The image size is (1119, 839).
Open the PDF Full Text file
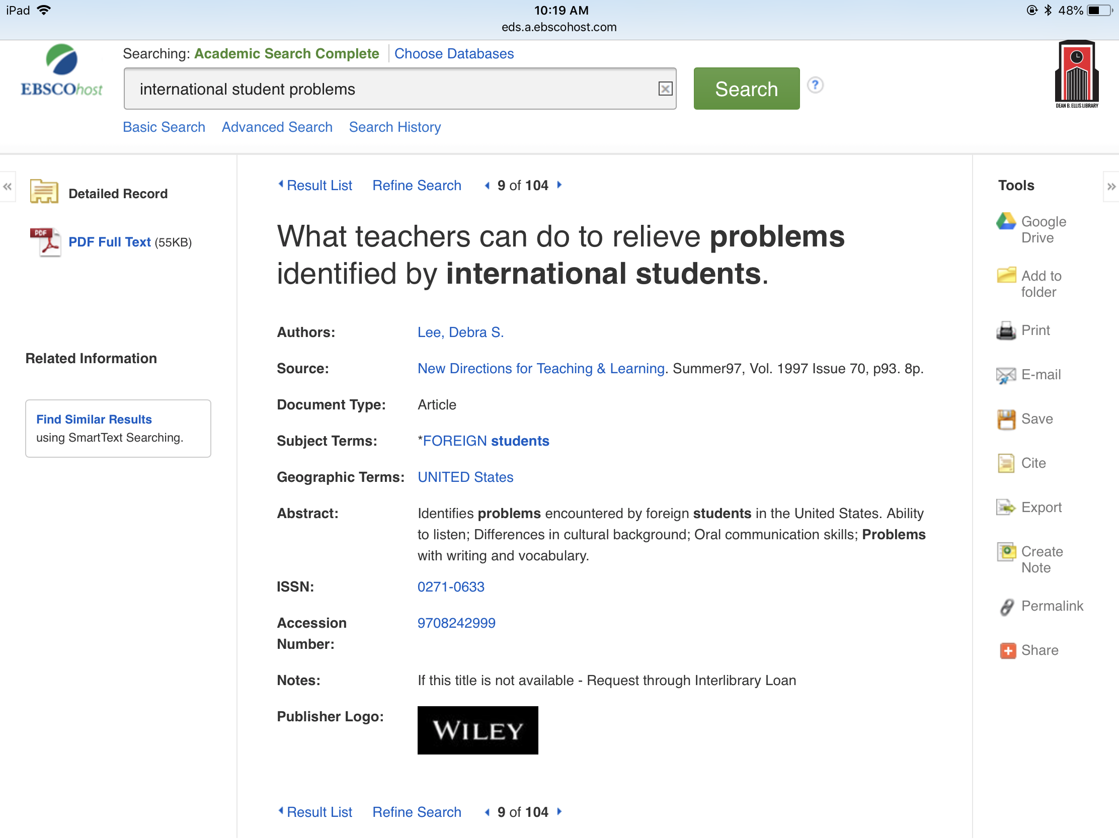[x=110, y=242]
